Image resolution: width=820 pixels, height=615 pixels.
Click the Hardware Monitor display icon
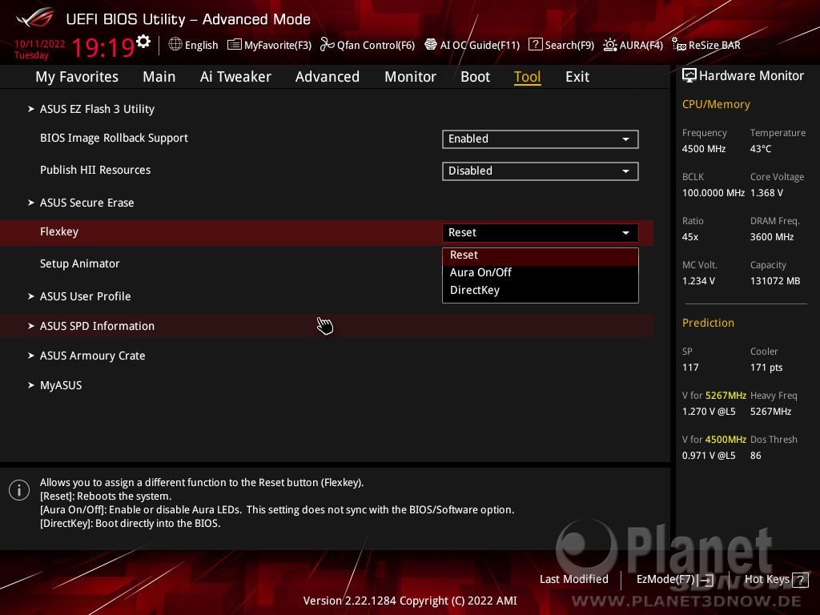(x=689, y=76)
